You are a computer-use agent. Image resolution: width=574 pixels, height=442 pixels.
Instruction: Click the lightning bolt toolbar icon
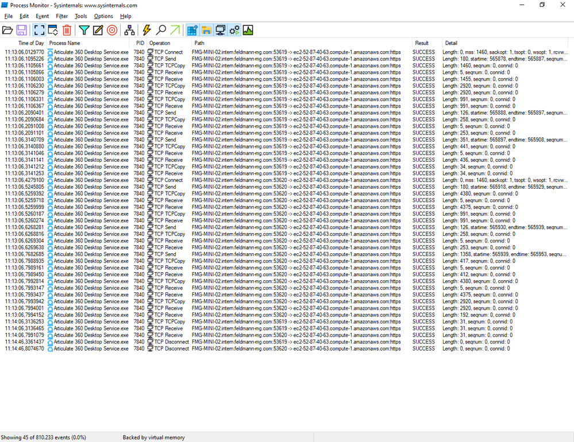[x=147, y=30]
